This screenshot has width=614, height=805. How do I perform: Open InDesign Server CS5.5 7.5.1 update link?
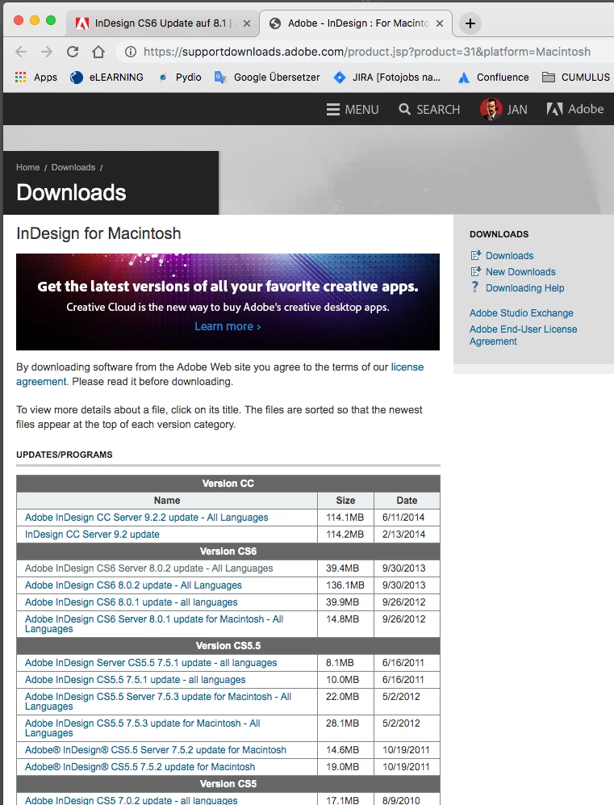[x=151, y=663]
